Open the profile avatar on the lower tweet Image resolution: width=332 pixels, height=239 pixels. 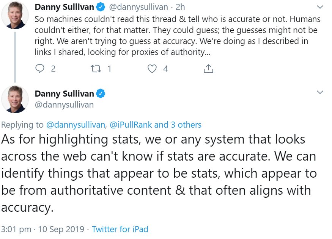15,99
